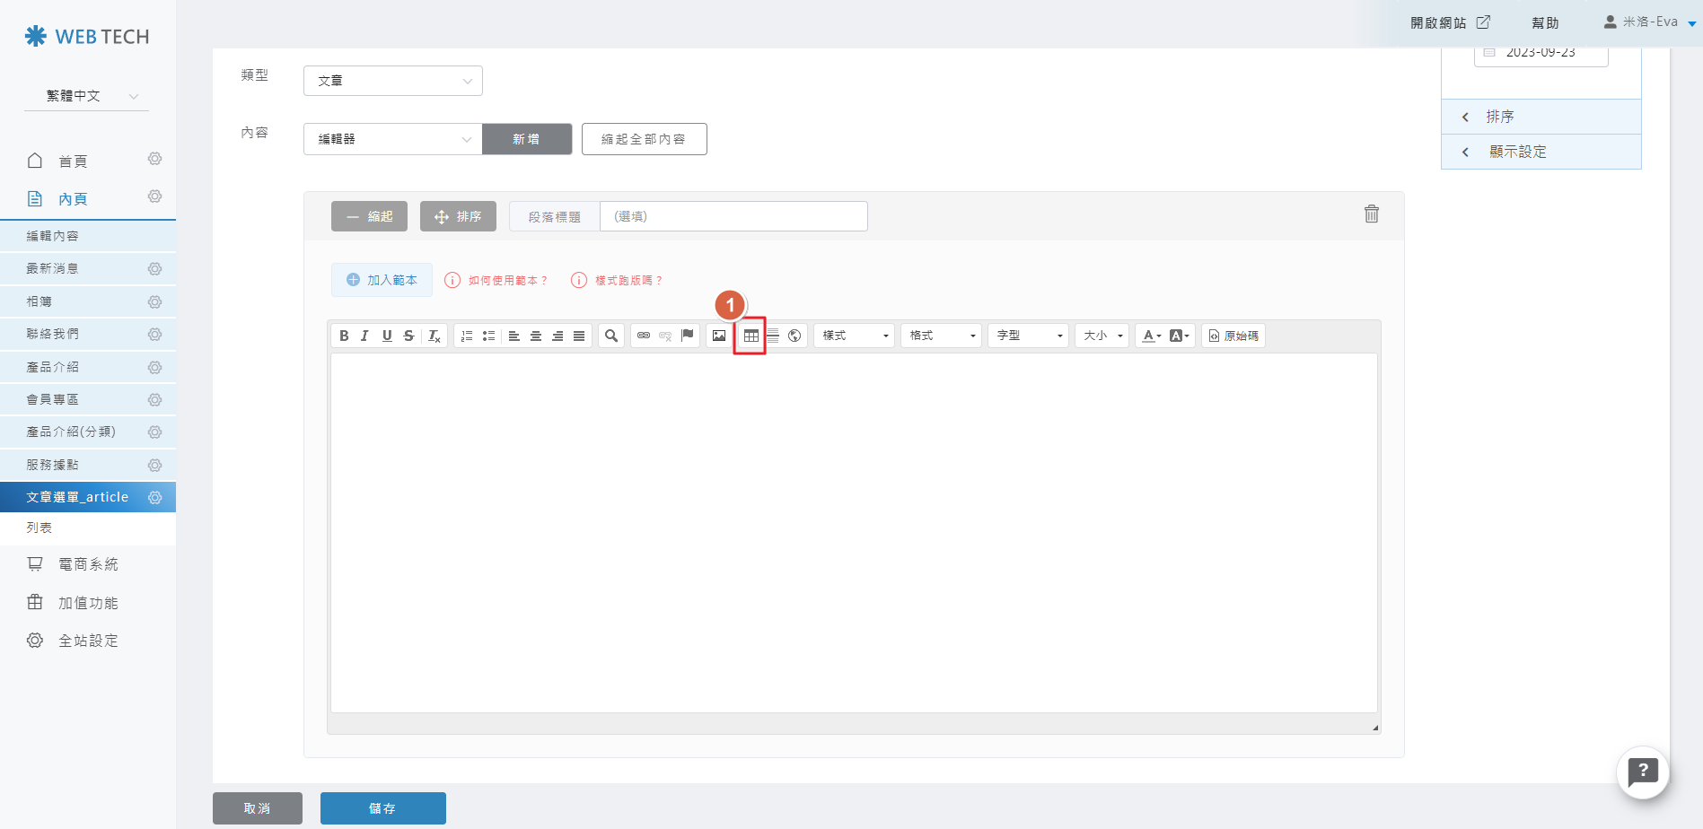Open the 類型 dropdown showing 文章
Viewport: 1703px width, 829px height.
(x=393, y=81)
